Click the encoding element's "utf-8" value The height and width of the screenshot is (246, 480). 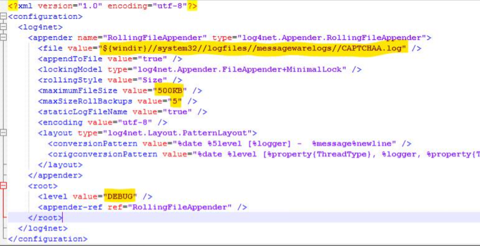135,123
